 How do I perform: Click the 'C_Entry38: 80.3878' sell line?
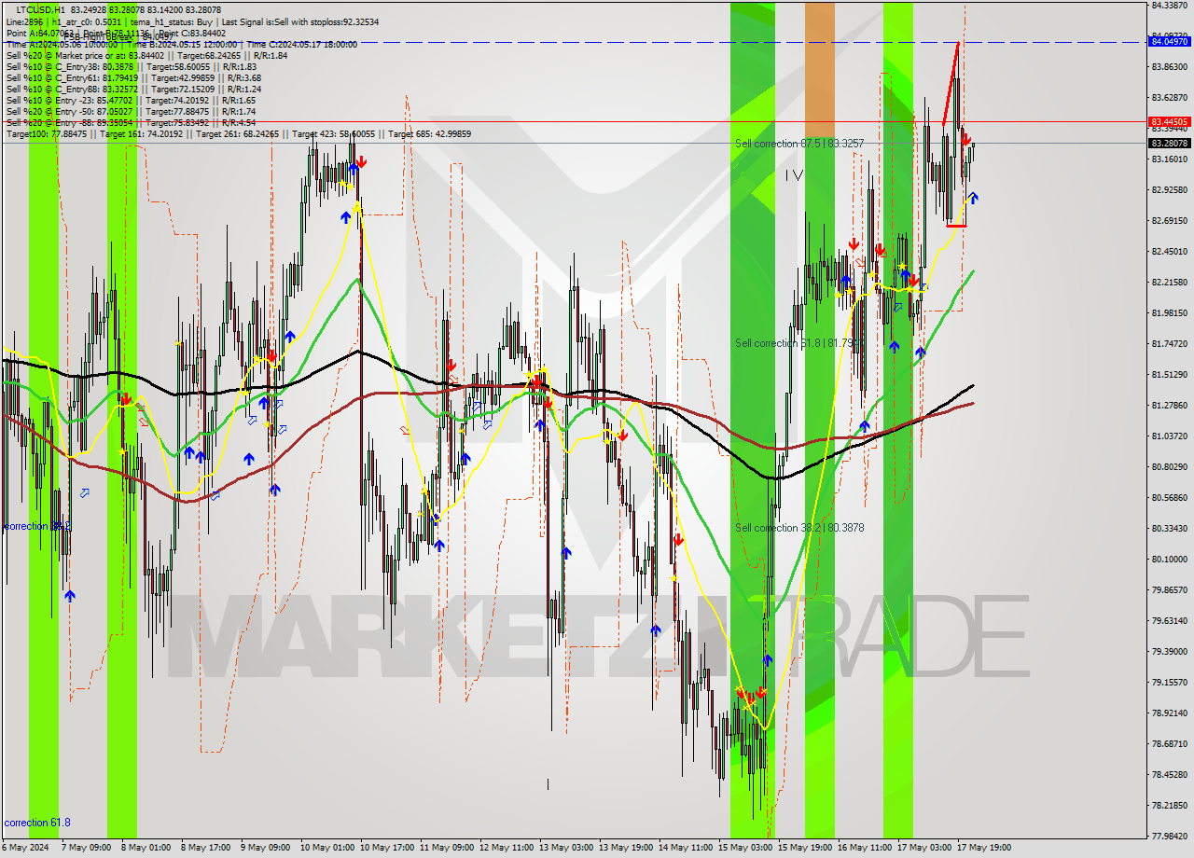coord(131,66)
